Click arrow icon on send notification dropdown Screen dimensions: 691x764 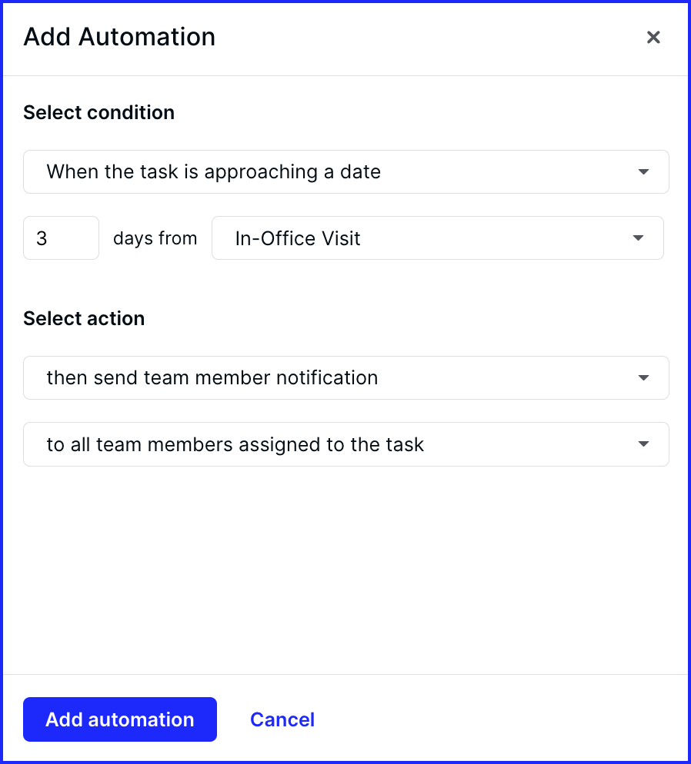coord(643,377)
